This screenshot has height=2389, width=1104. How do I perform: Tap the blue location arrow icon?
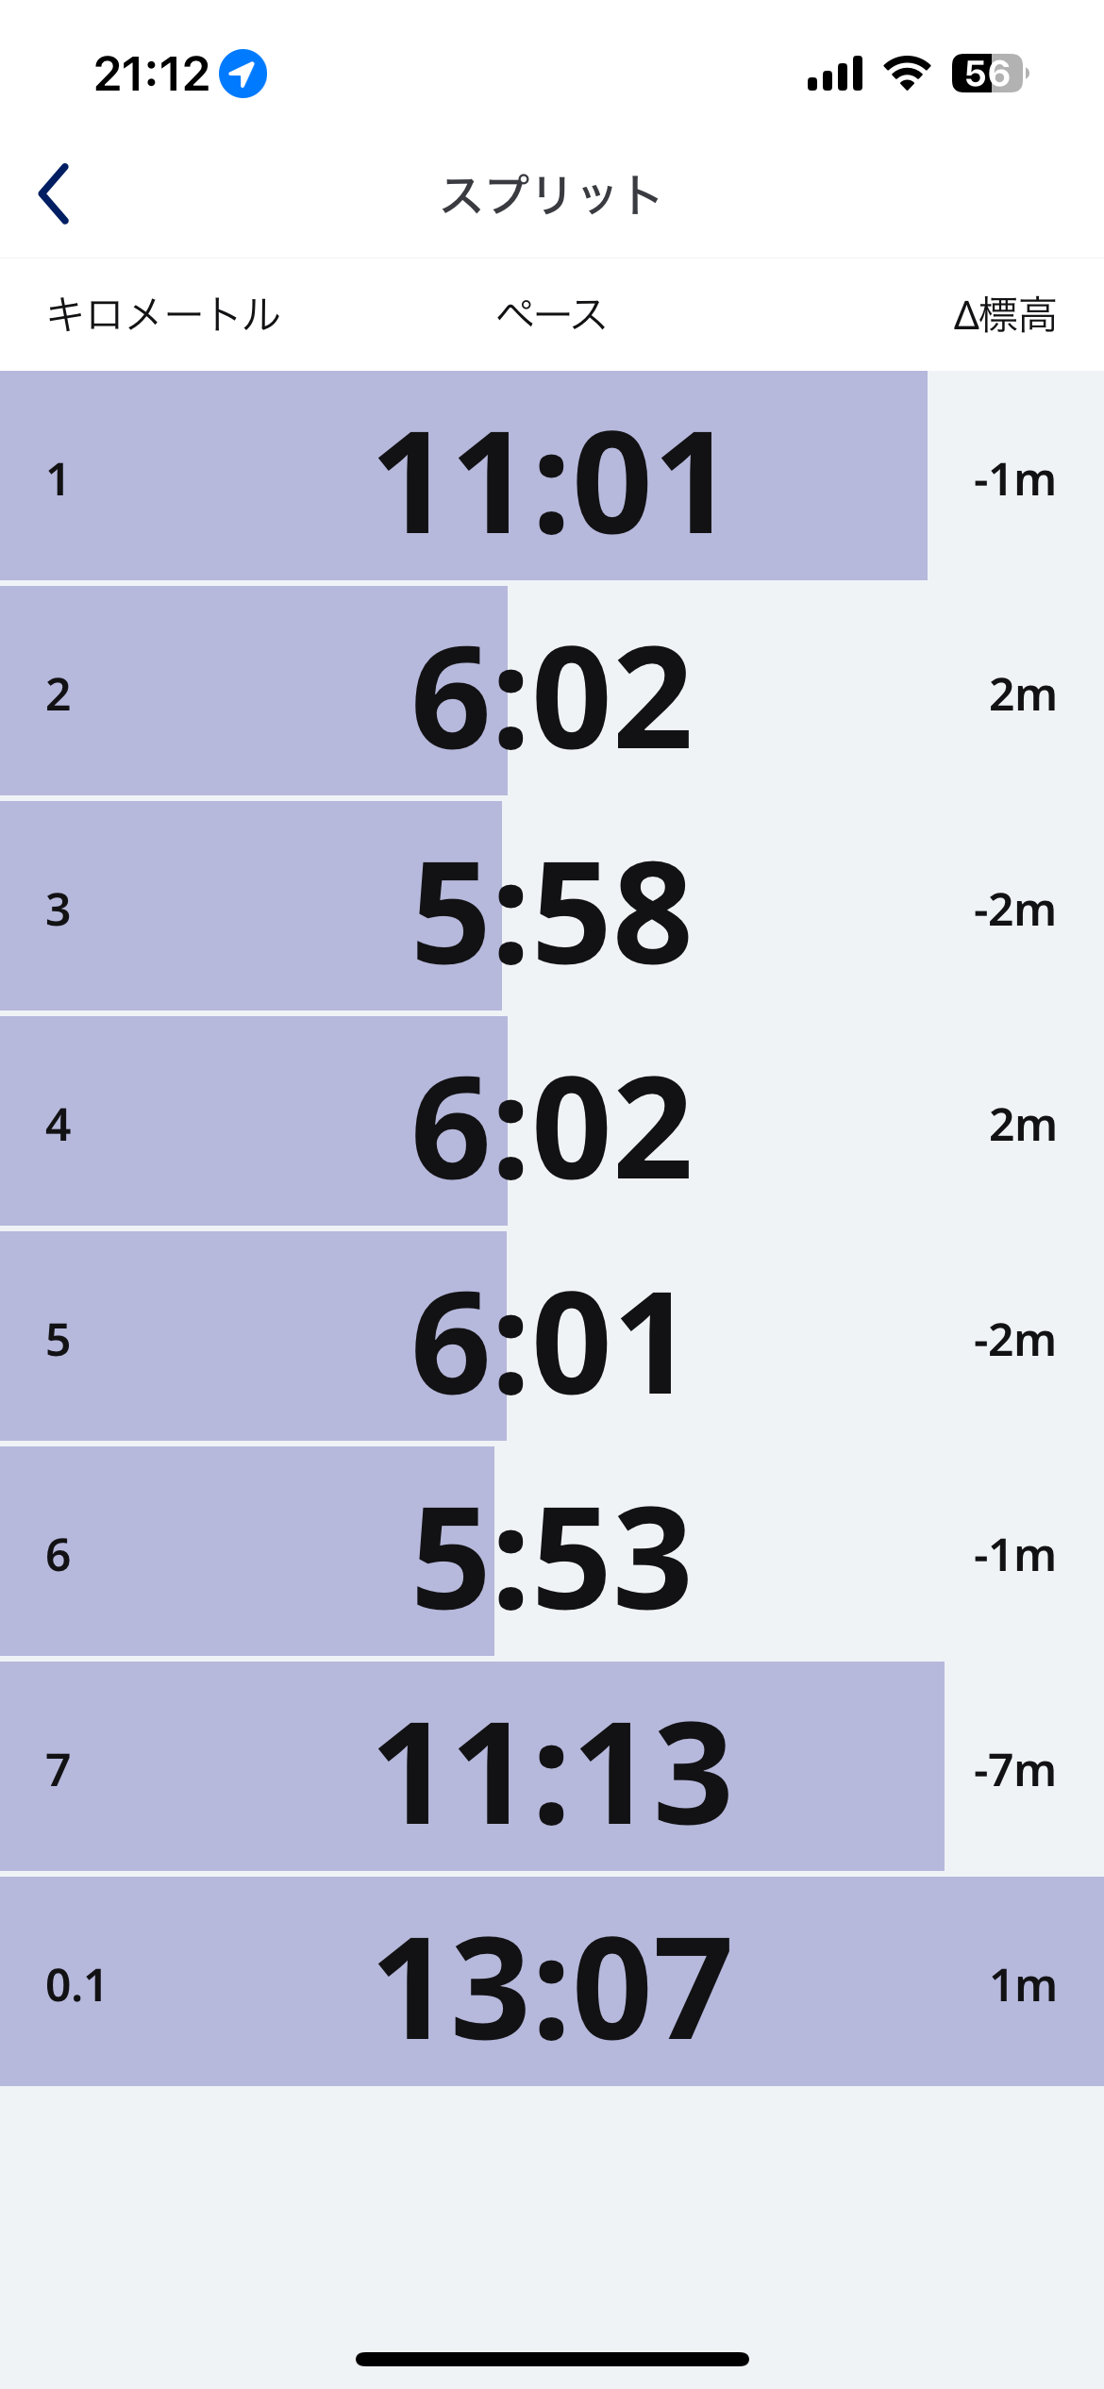click(x=243, y=74)
